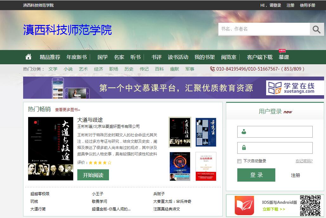
Task: Click the home icon in navigation bar
Action: coord(29,57)
